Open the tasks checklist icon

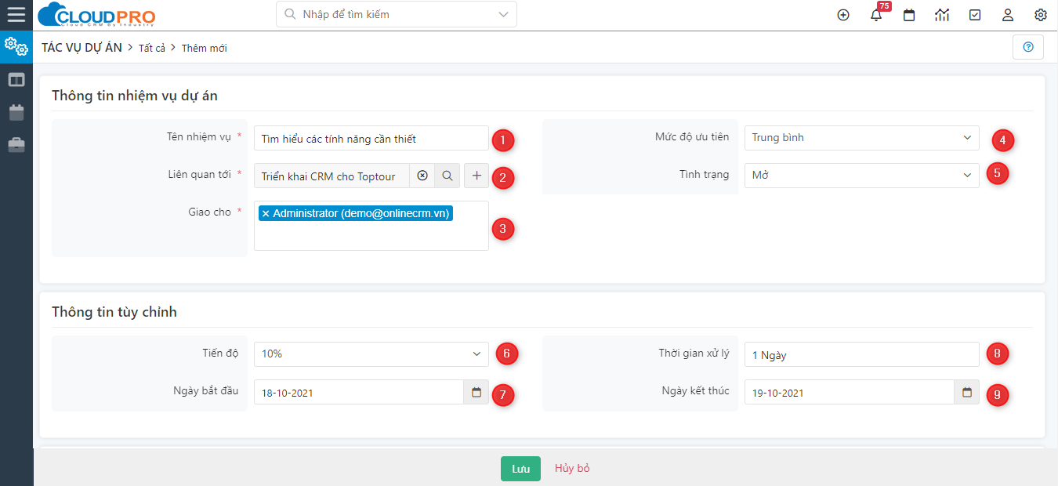[975, 15]
